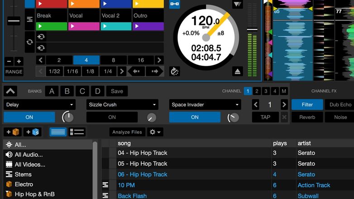Click the add smart crate icon
Viewport: 354px width, 199px height.
click(x=32, y=132)
